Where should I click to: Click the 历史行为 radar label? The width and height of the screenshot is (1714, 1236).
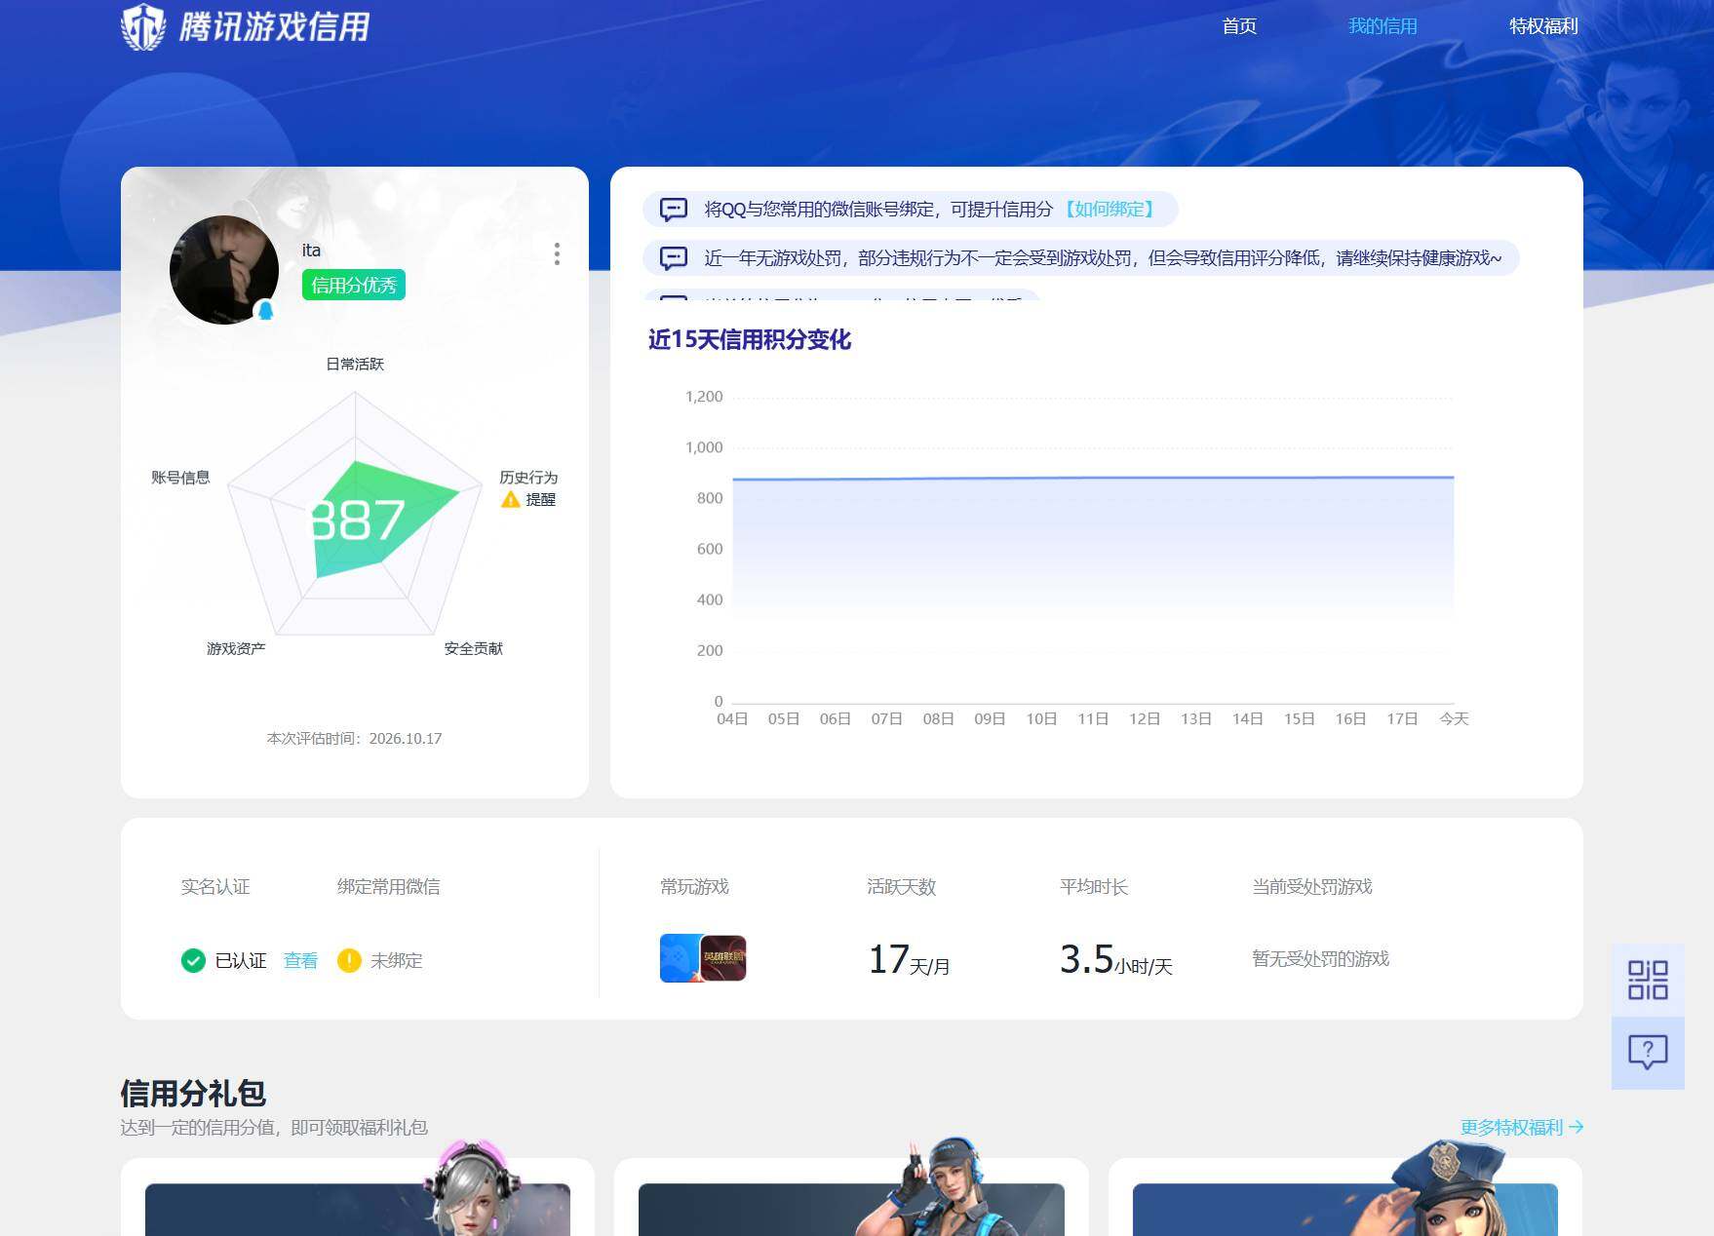tap(528, 477)
